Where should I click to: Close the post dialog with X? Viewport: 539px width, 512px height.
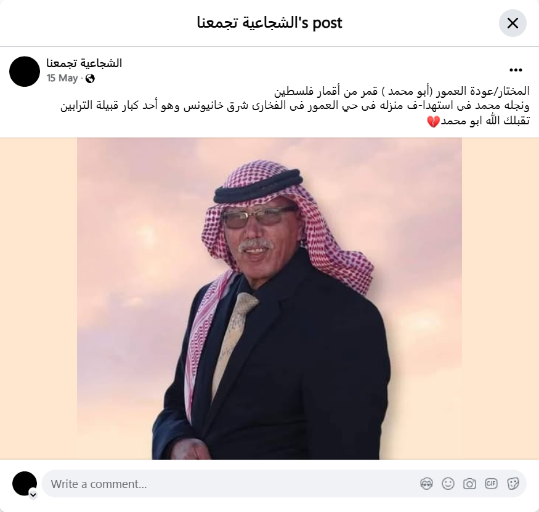[x=513, y=23]
